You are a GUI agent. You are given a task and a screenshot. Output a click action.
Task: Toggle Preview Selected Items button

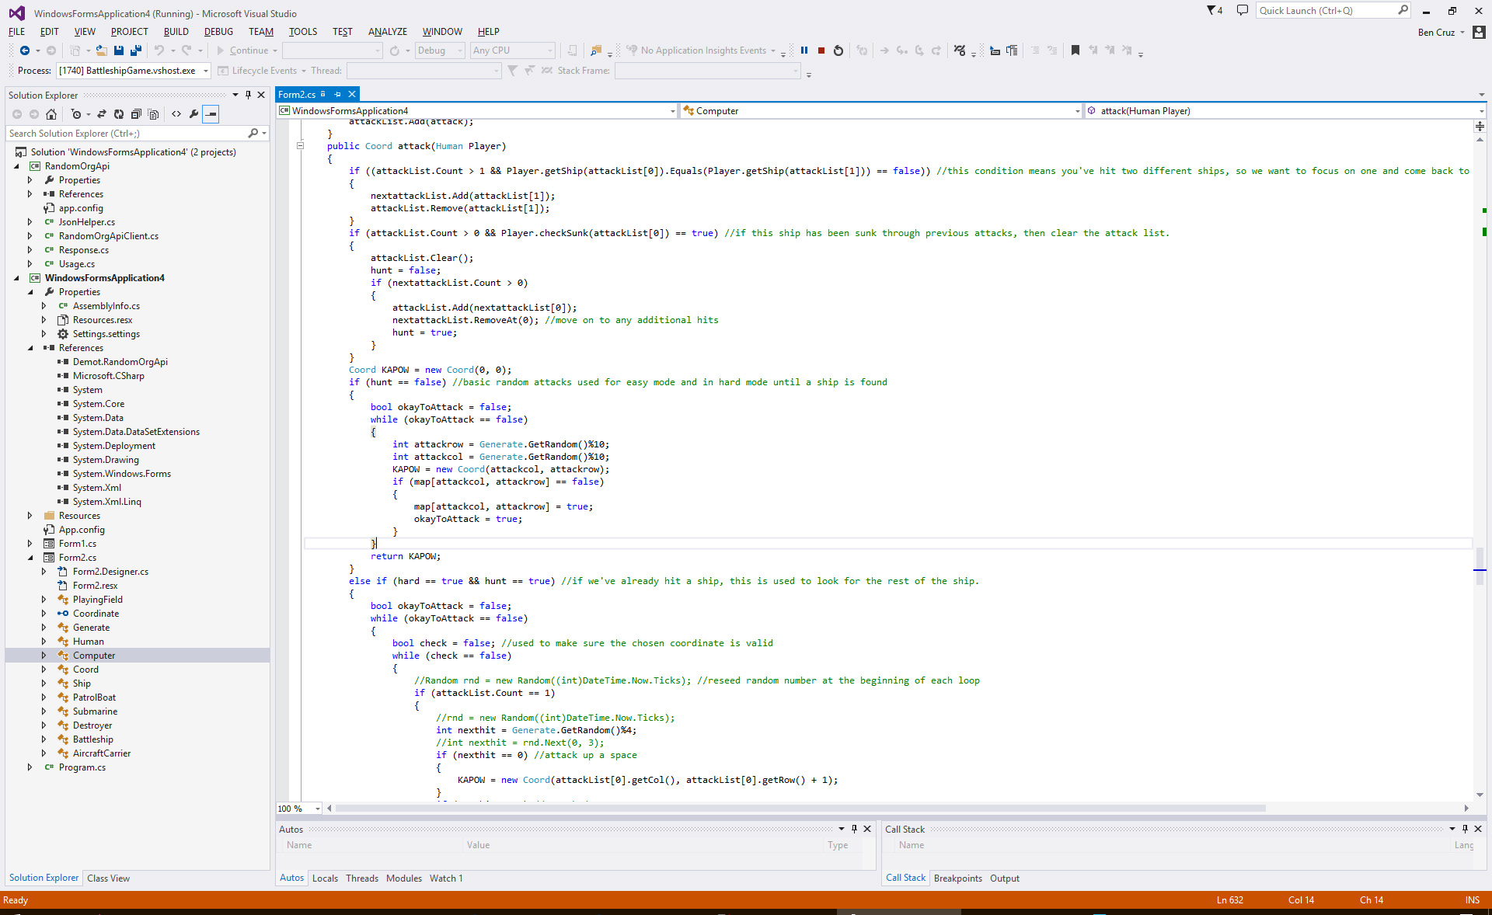click(x=211, y=114)
